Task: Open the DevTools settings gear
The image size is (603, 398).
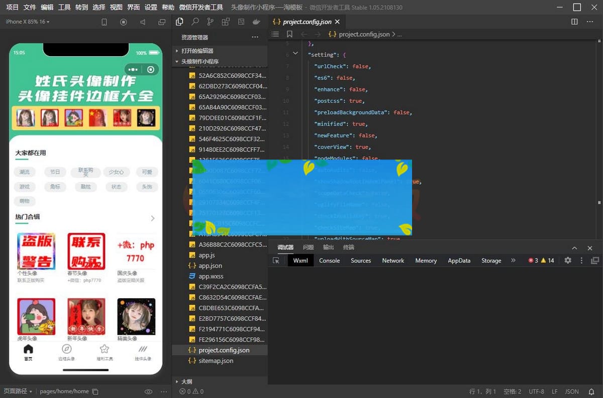Action: pos(568,260)
